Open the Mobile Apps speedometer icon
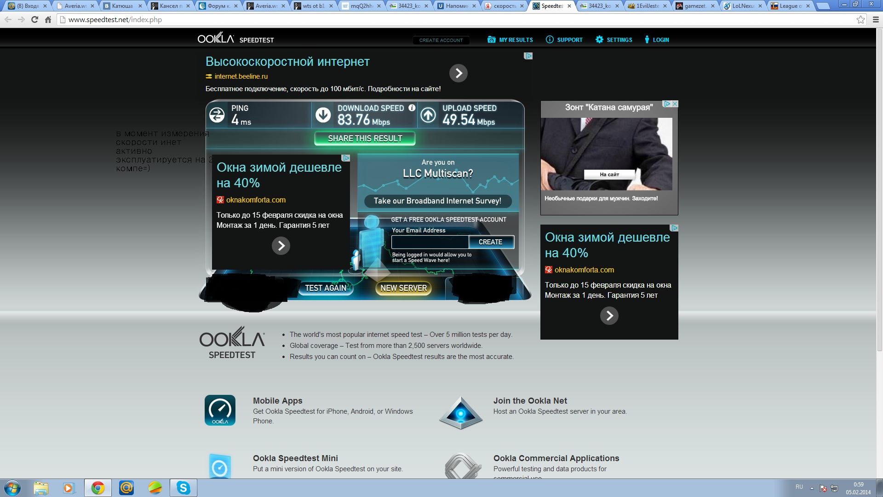Screen dimensions: 883x497 (x=220, y=410)
